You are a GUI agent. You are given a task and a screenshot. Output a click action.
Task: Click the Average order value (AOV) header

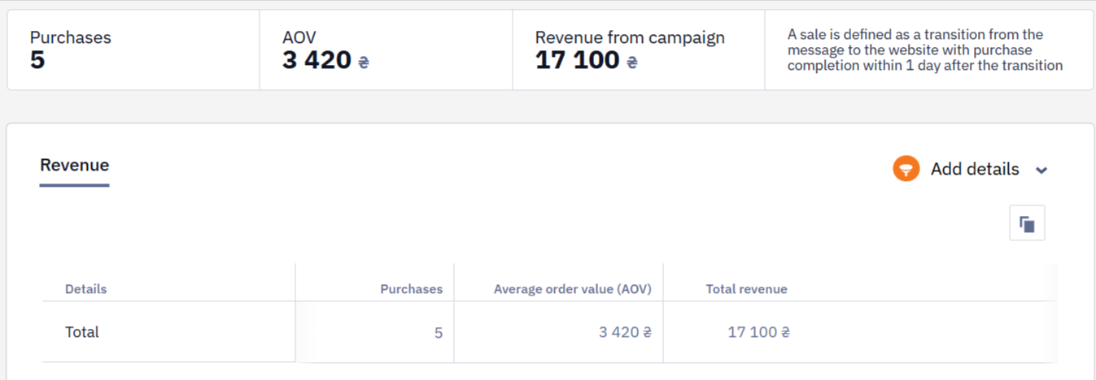(x=573, y=289)
